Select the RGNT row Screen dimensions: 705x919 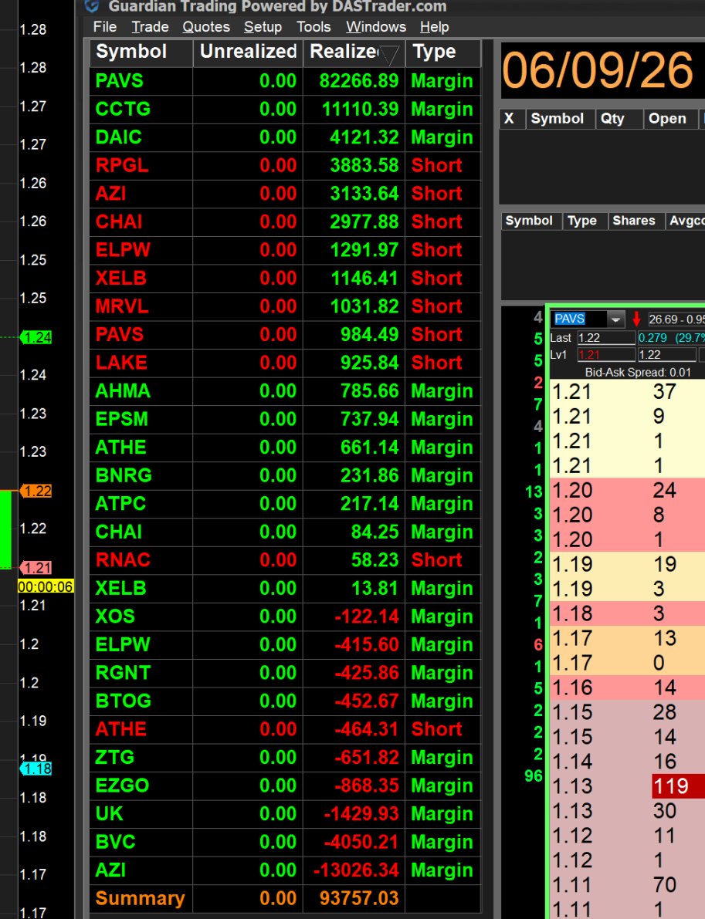tap(285, 672)
